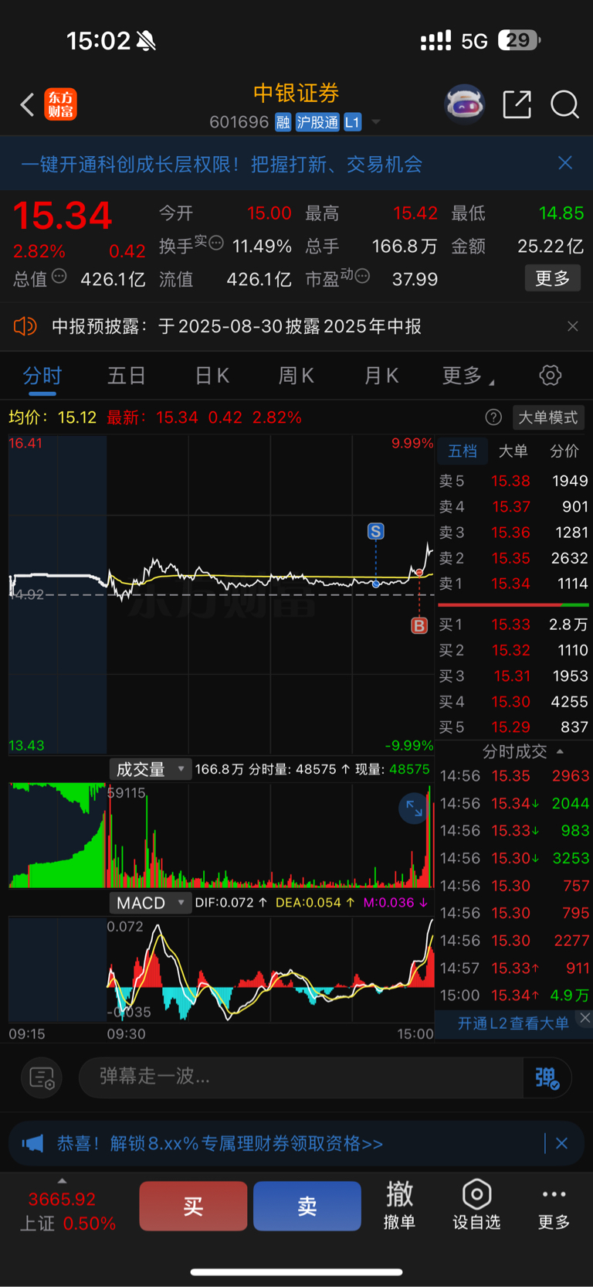Image resolution: width=593 pixels, height=1287 pixels.
Task: Tap the fullscreen expand chart icon
Action: (415, 809)
